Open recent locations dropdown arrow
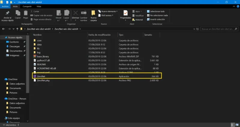This screenshot has width=240, height=127. (13, 29)
